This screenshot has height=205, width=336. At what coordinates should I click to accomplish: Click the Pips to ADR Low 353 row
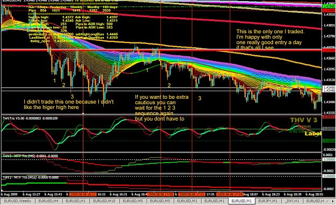click(x=94, y=27)
